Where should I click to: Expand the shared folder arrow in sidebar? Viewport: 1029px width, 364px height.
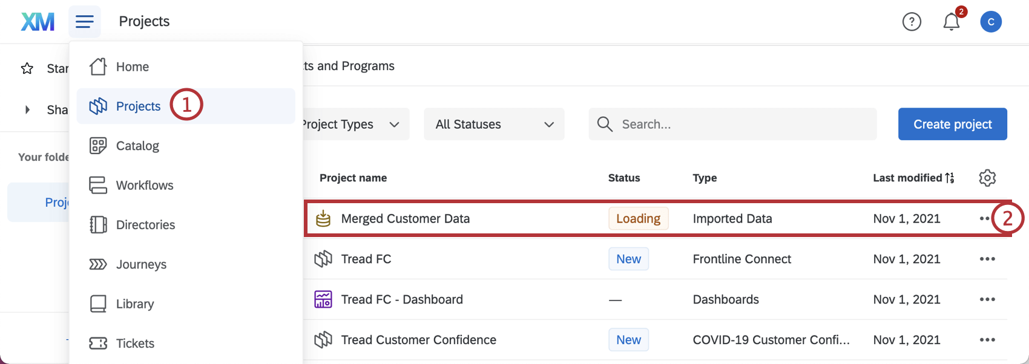[27, 109]
